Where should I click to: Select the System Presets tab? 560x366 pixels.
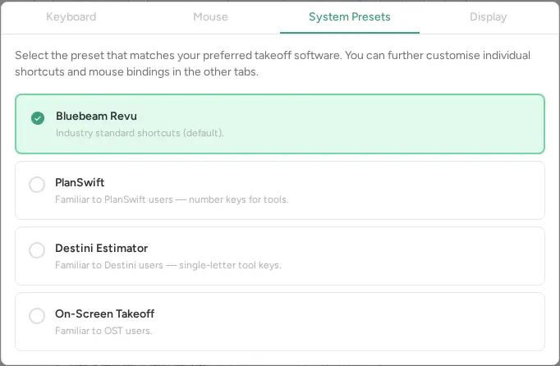pyautogui.click(x=350, y=16)
